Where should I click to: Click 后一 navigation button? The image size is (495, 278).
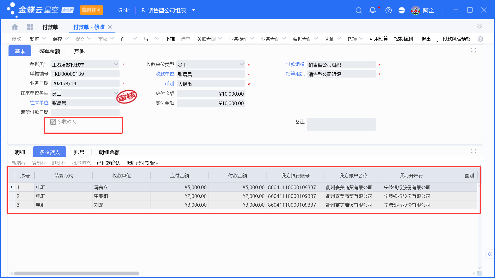tap(148, 39)
